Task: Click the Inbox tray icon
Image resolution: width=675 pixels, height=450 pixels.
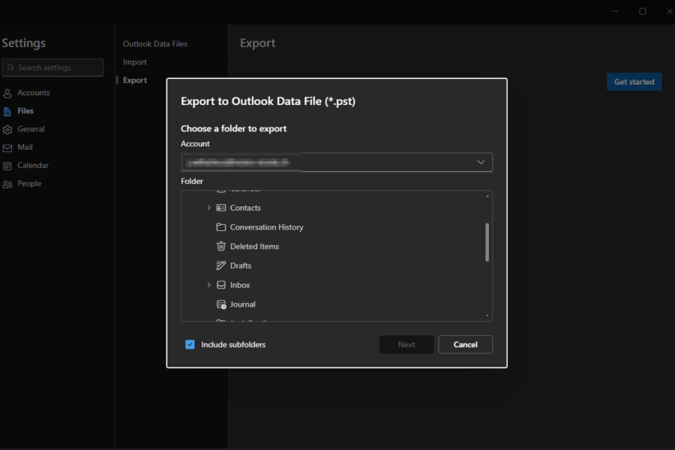Action: pos(220,285)
